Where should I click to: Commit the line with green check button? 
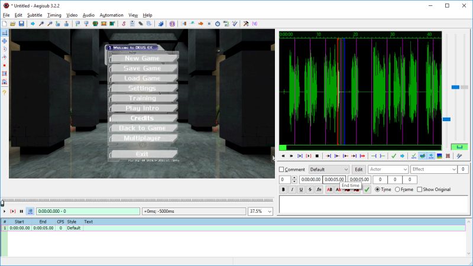tap(367, 189)
